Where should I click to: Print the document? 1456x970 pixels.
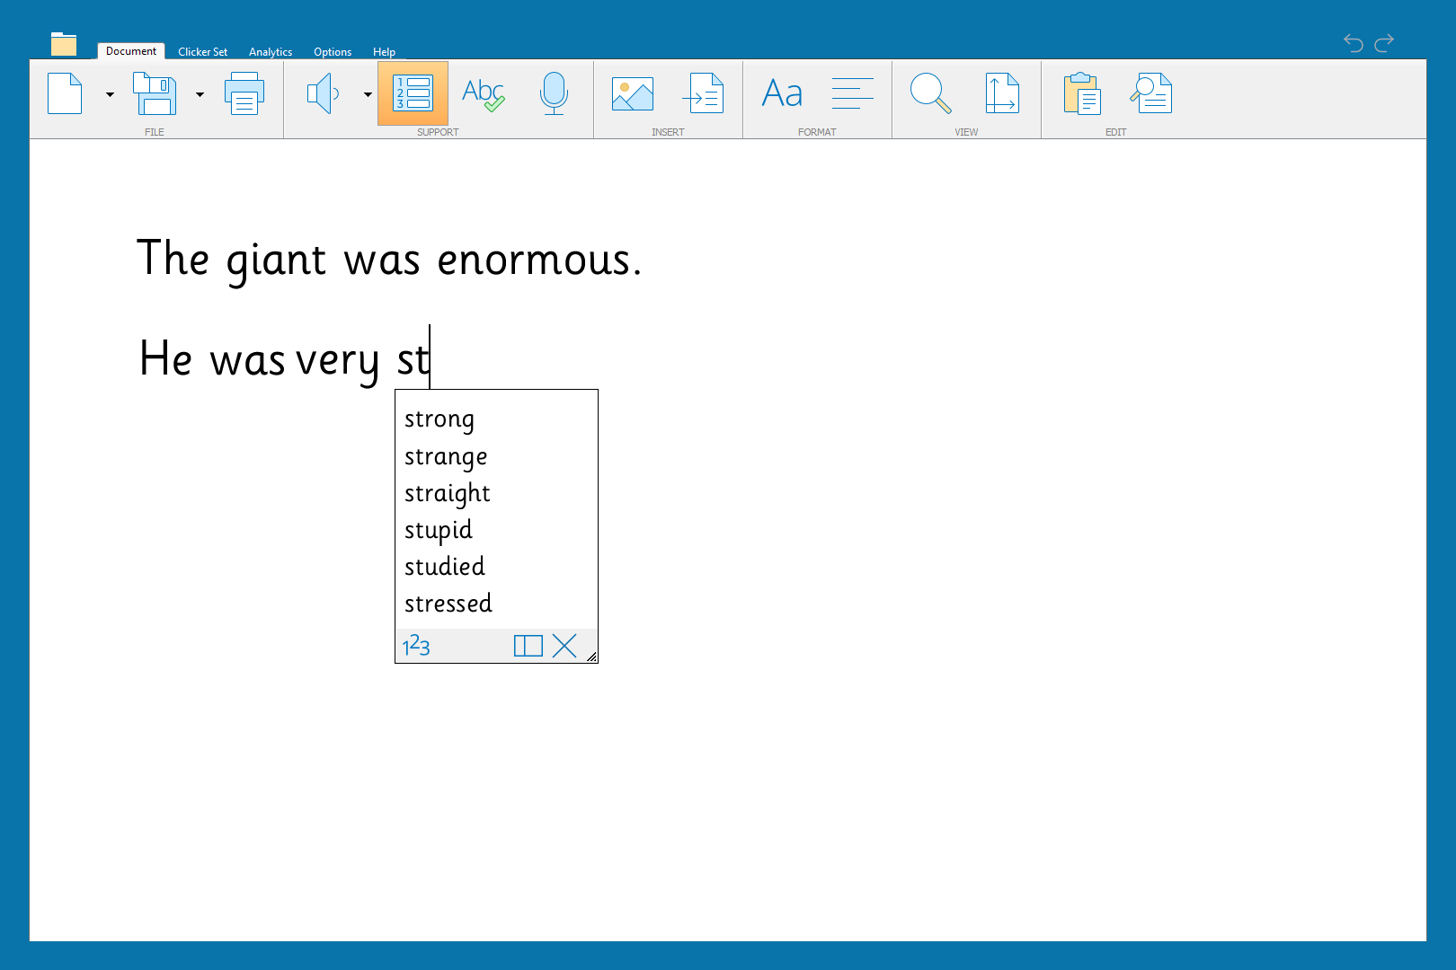[244, 93]
